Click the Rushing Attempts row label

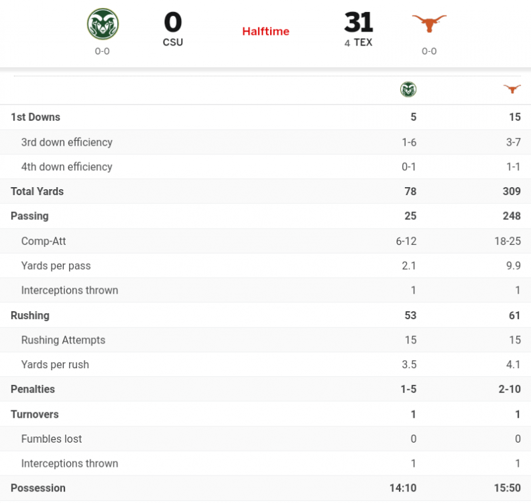[x=63, y=340]
